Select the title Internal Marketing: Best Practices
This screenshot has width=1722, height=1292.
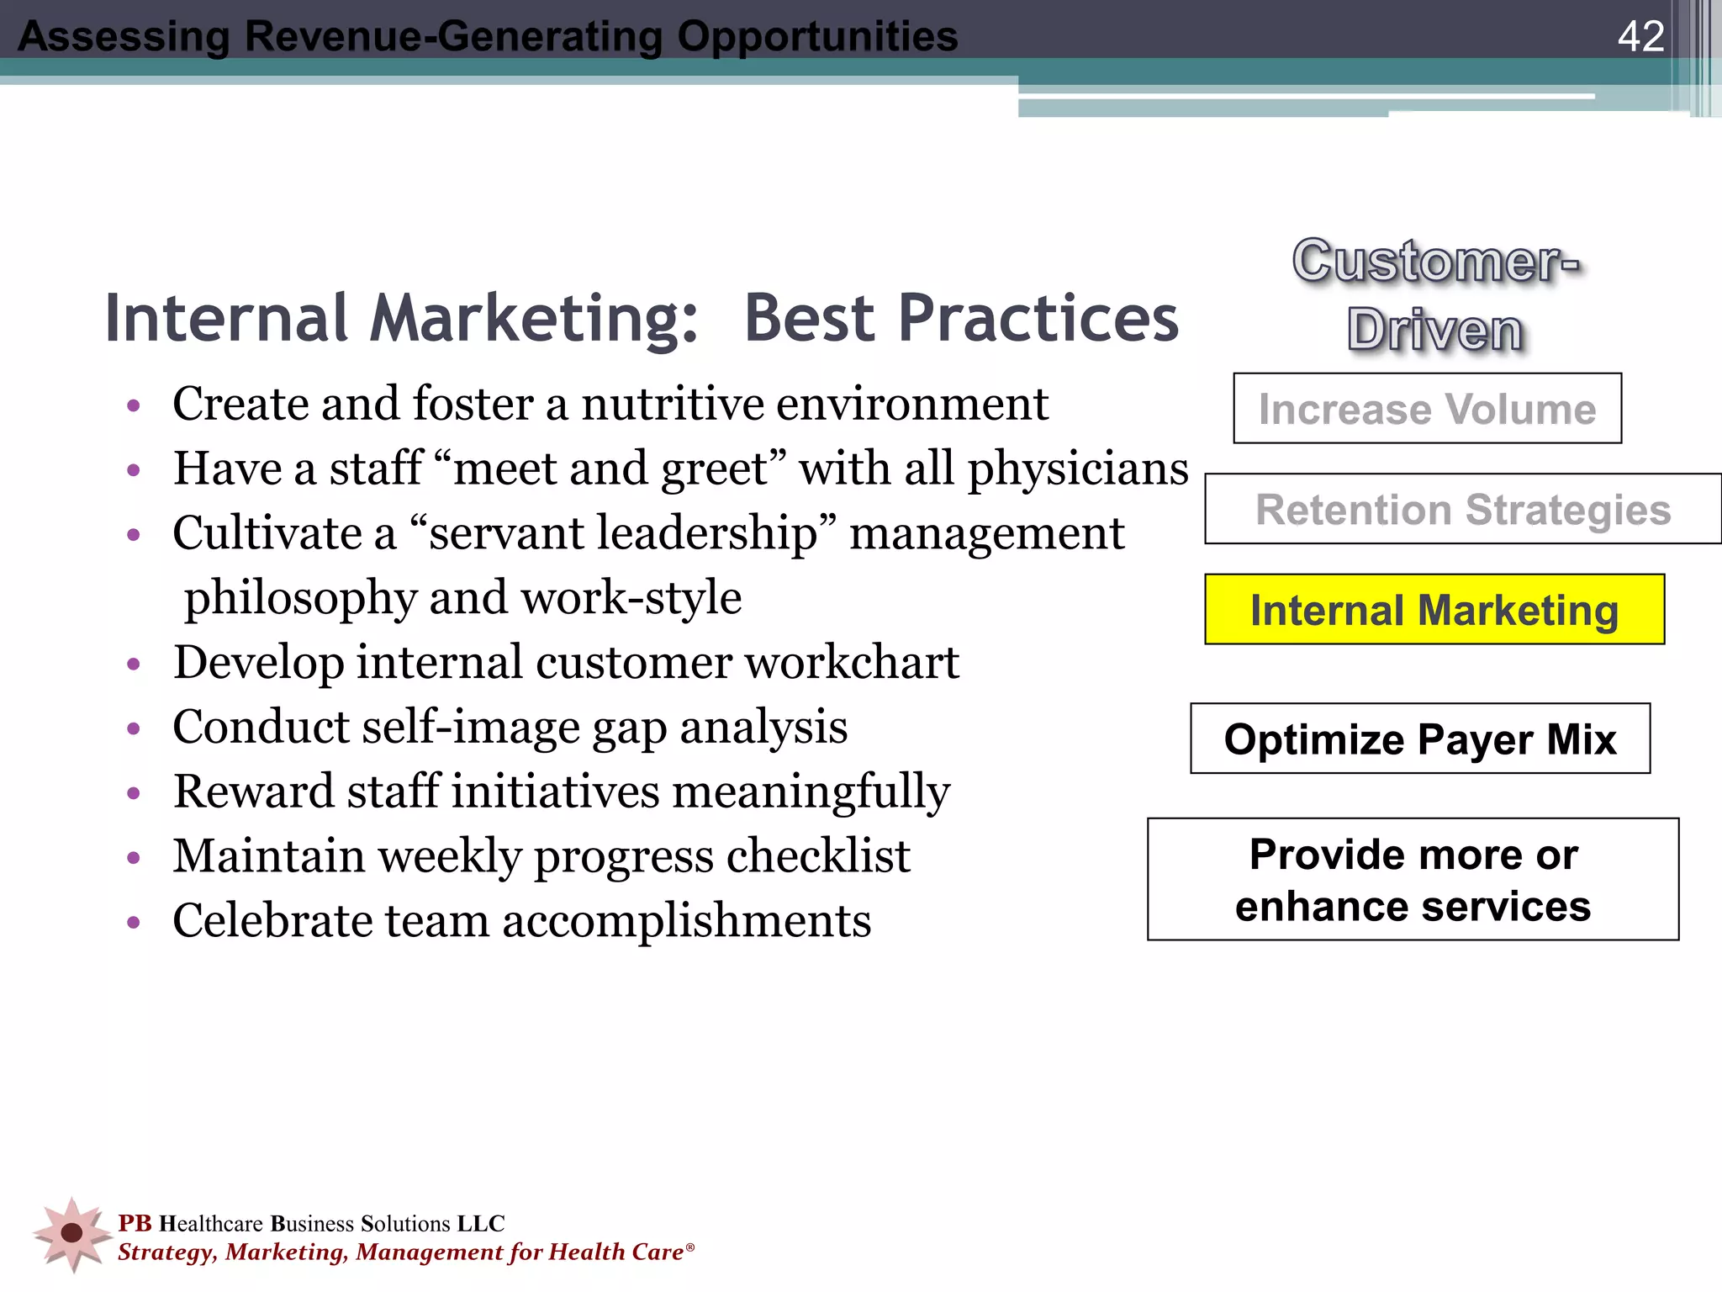point(642,319)
